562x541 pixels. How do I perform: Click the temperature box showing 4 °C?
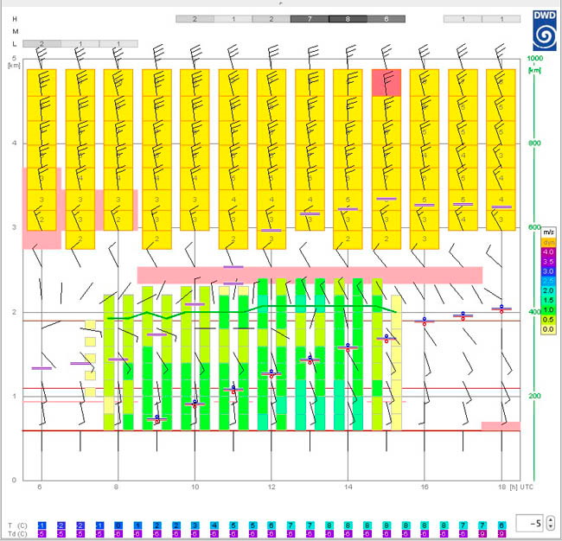tap(214, 525)
